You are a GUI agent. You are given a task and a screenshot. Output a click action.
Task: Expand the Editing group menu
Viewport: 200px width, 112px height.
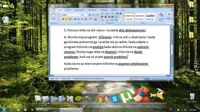(169, 17)
